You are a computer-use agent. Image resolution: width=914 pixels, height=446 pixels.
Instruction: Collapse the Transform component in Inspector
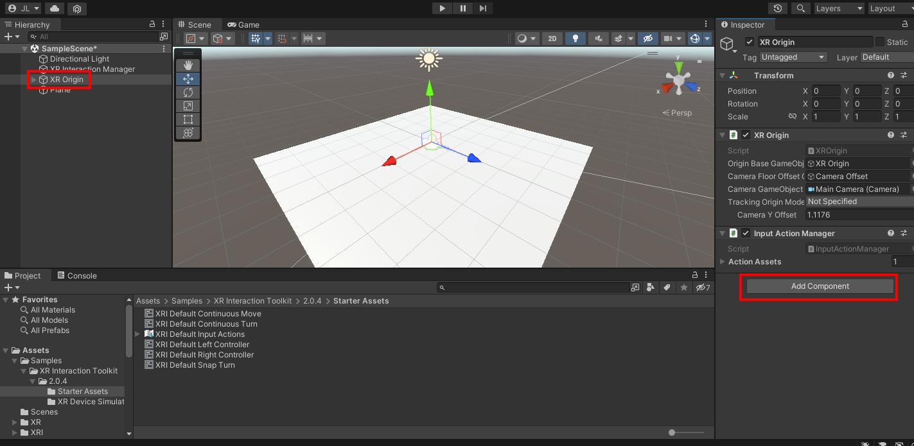coord(722,75)
